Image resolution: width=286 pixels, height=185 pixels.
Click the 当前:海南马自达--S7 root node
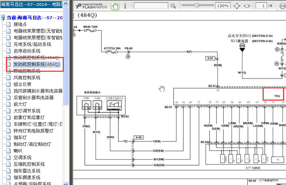[35, 18]
